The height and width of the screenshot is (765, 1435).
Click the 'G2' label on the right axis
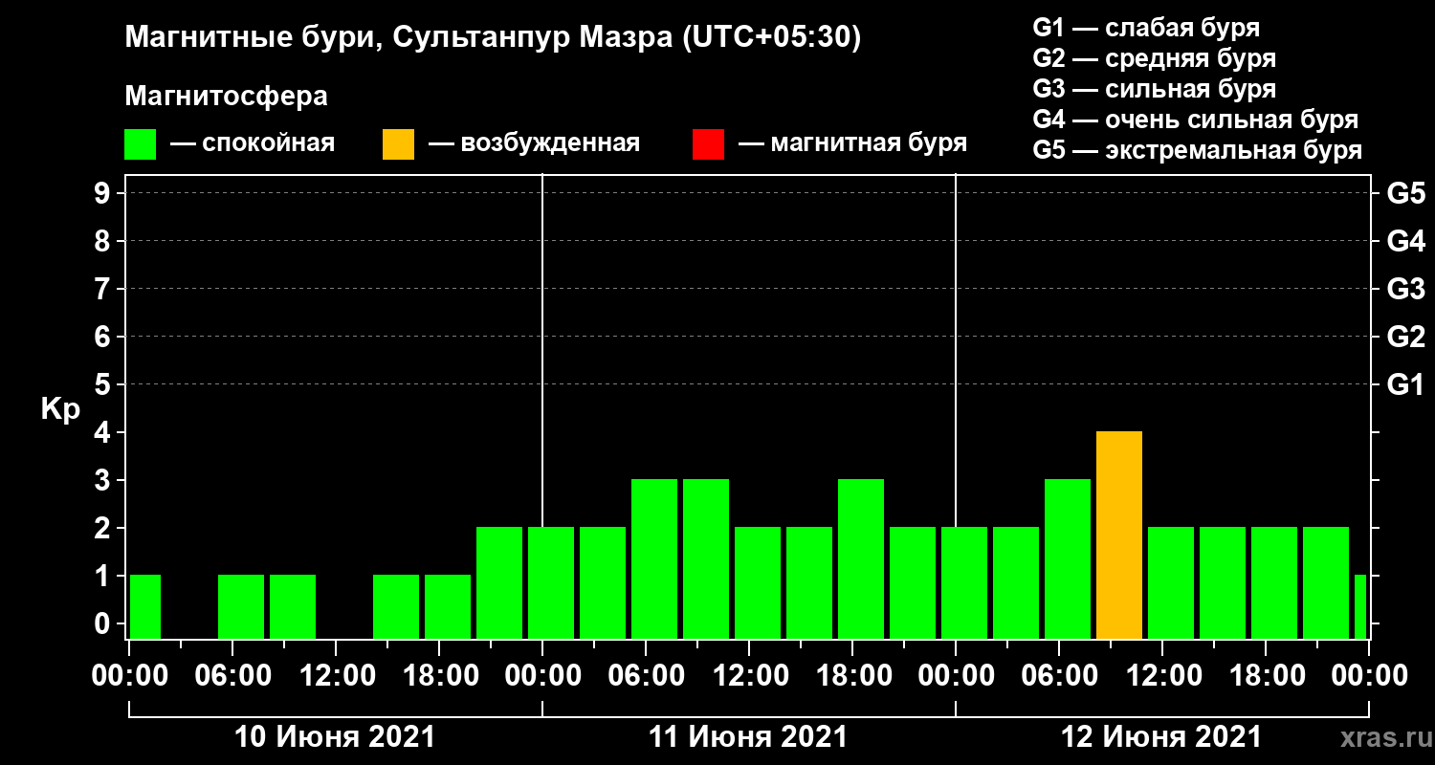tap(1406, 338)
